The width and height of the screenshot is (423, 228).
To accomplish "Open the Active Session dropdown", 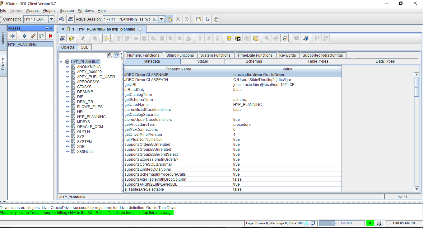I will click(x=162, y=19).
